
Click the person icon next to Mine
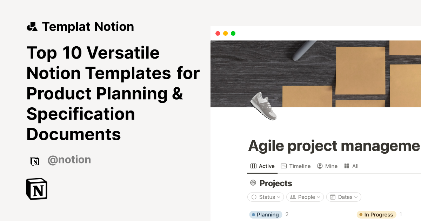point(320,166)
